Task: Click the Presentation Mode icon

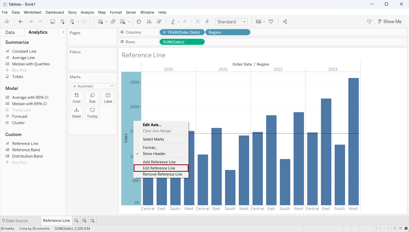Action: [x=271, y=22]
